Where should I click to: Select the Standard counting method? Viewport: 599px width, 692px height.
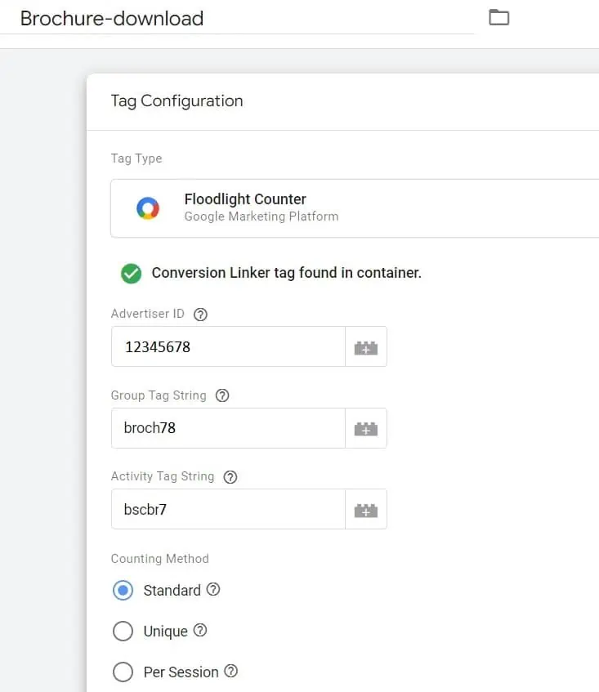coord(123,591)
